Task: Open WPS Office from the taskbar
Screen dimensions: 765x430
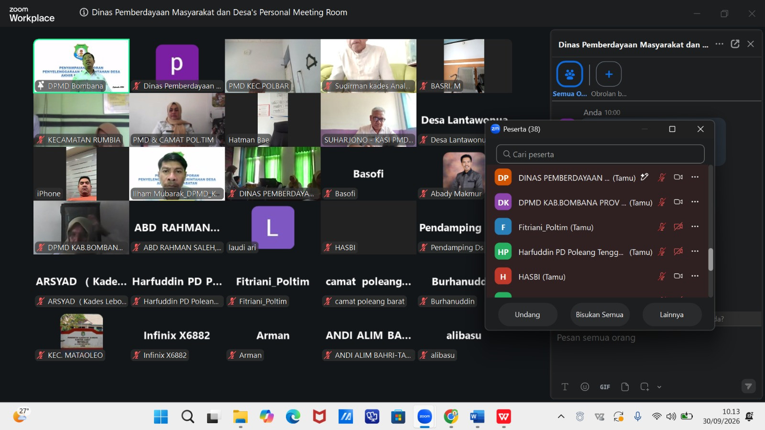Action: point(503,417)
